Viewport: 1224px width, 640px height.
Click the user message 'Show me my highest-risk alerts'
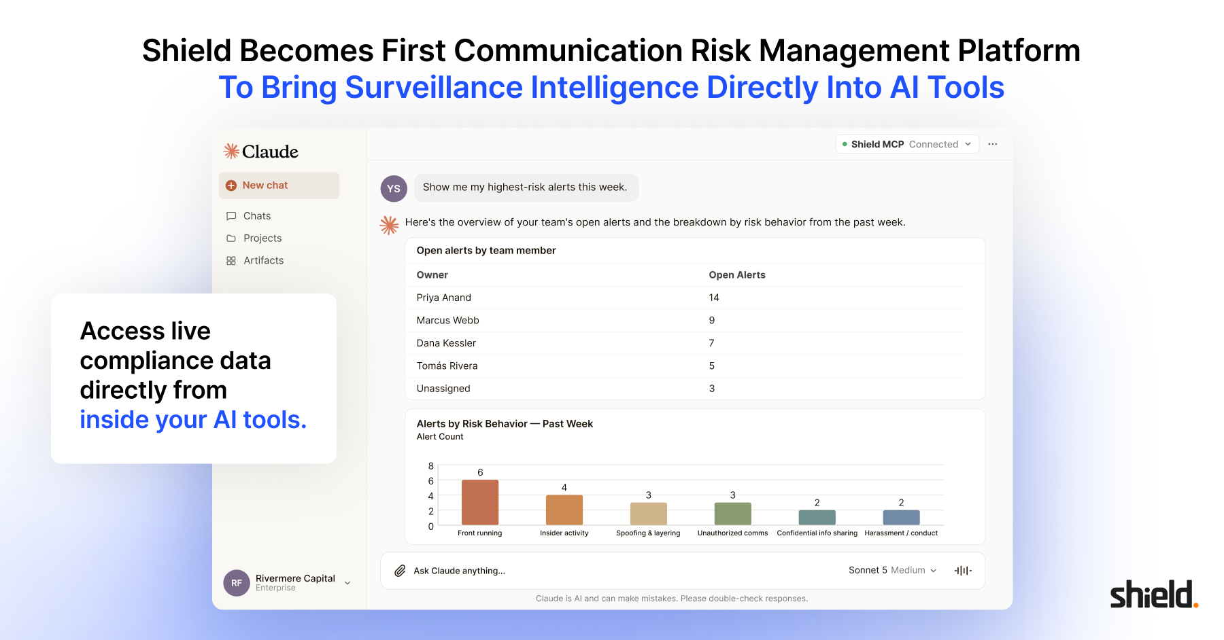[x=526, y=188]
